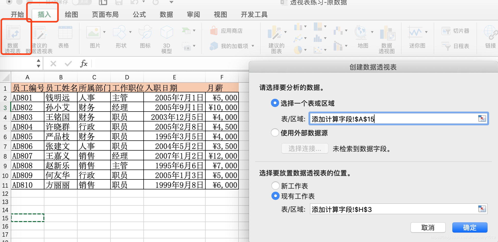The image size is (498, 242).
Task: Click the Maps (地图) globe icon
Action: [x=361, y=33]
